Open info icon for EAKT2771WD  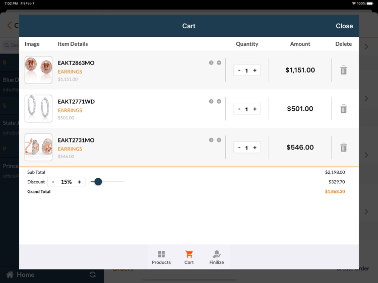211,101
